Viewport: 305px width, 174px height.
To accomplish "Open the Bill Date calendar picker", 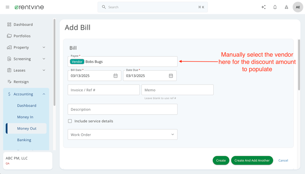I will pyautogui.click(x=116, y=76).
